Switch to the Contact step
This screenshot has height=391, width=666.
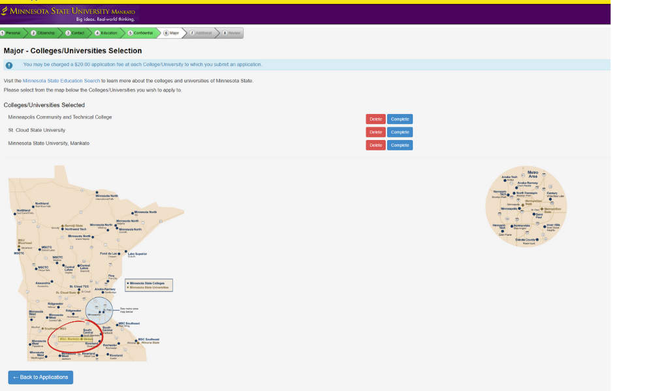[x=74, y=33]
